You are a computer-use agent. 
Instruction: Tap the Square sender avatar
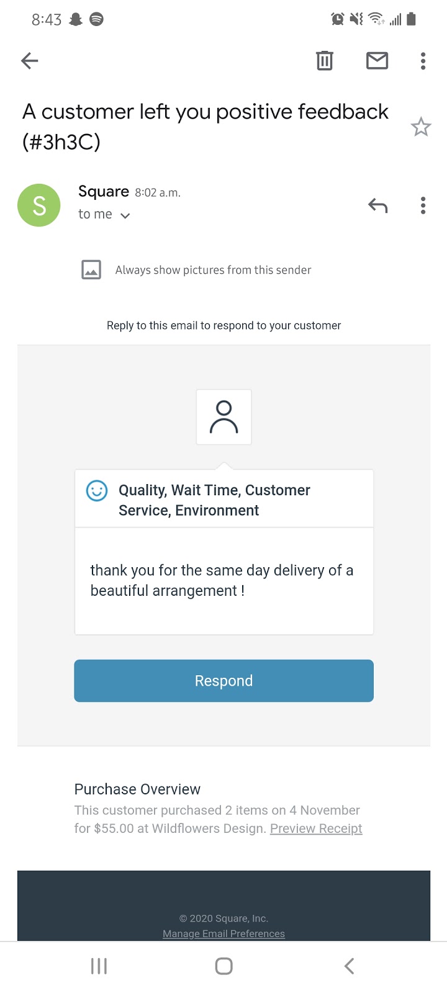pyautogui.click(x=39, y=205)
